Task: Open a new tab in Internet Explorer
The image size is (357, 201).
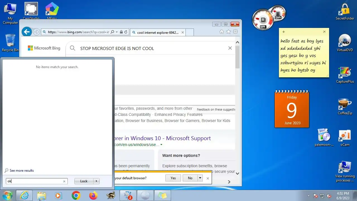Action: (x=189, y=32)
